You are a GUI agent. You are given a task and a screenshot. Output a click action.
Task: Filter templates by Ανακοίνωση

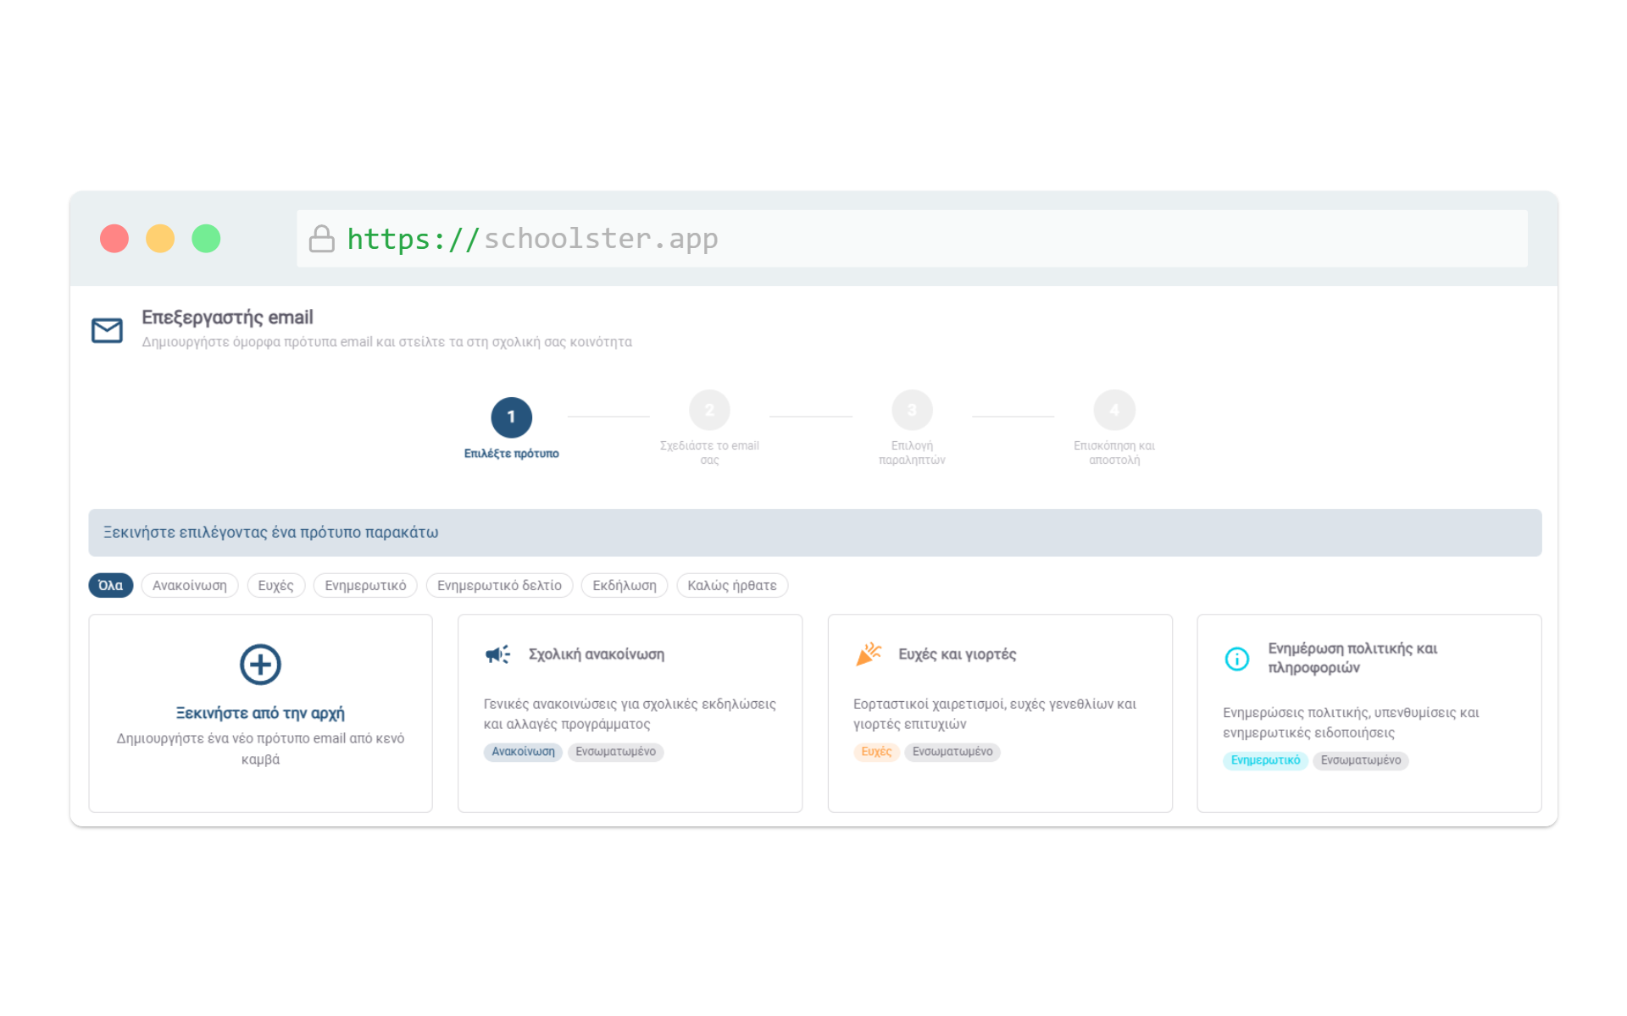190,586
